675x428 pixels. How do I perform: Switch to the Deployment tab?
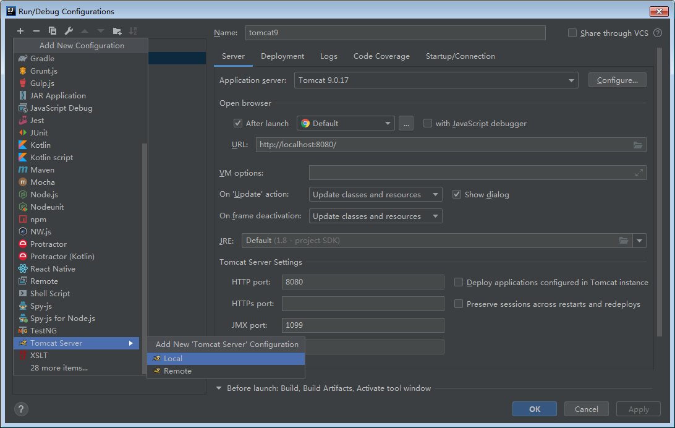(282, 56)
